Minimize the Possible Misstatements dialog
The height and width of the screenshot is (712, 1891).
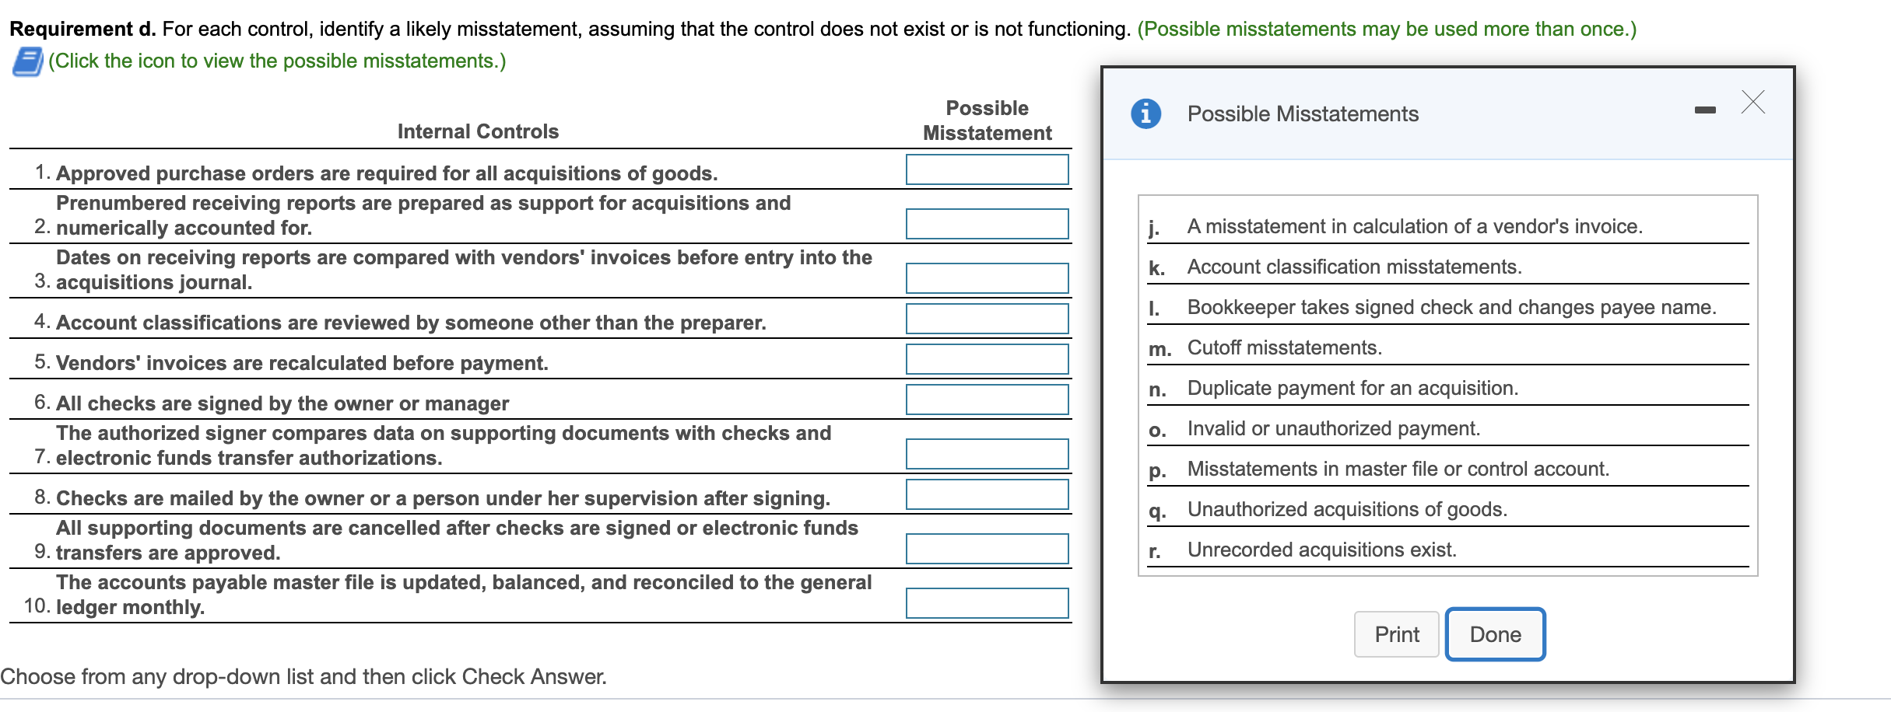pos(1706,109)
